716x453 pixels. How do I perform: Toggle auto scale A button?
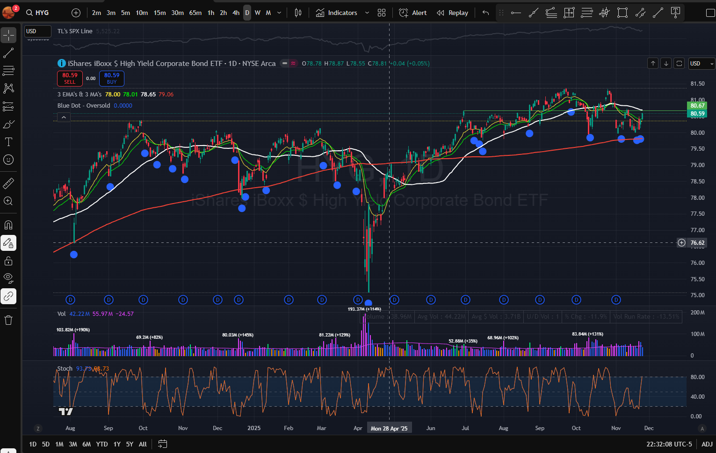(x=702, y=428)
